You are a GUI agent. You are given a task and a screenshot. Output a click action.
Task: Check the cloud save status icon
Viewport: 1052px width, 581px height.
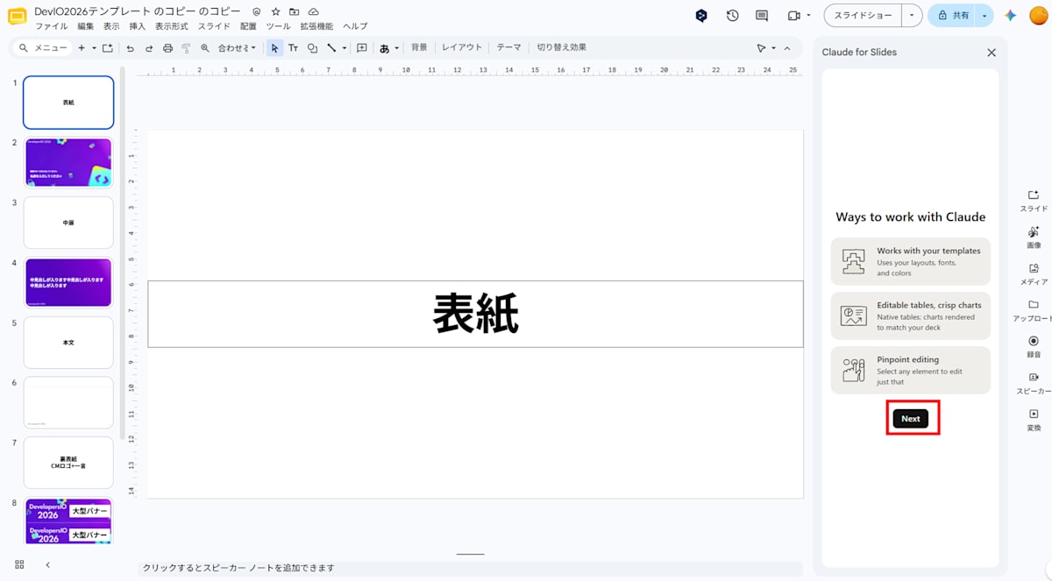tap(313, 11)
